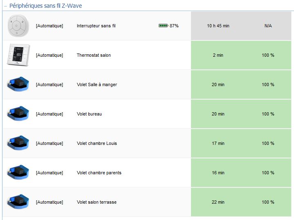Select the Volet bureau module icon
Image resolution: width=294 pixels, height=220 pixels.
pos(18,113)
